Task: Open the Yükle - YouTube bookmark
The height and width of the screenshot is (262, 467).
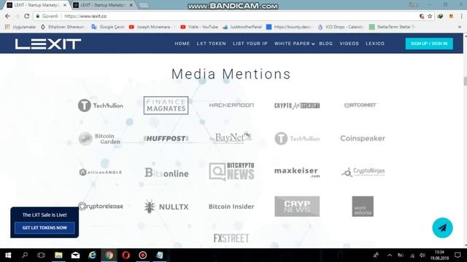Action: 199,27
